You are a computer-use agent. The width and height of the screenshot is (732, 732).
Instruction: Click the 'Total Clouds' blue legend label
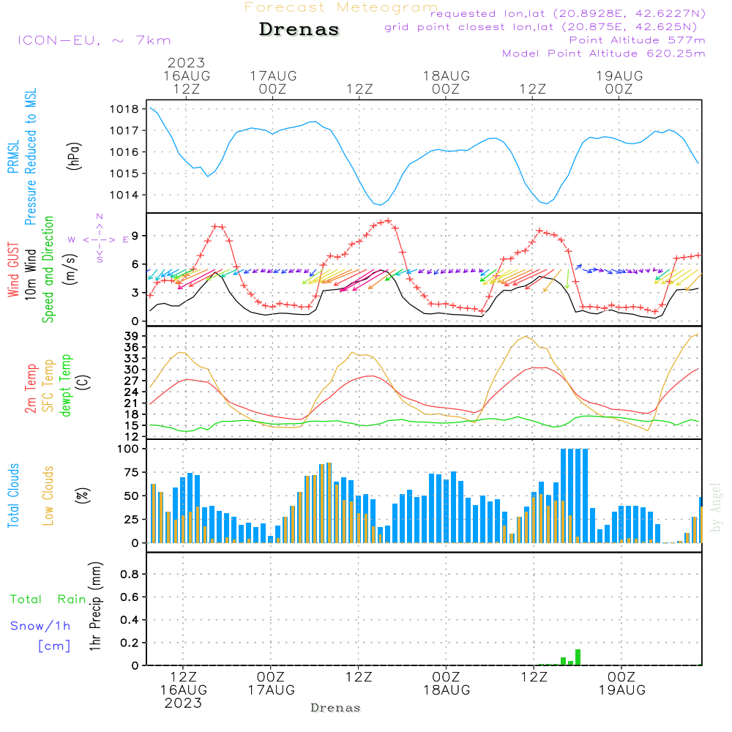pyautogui.click(x=13, y=496)
